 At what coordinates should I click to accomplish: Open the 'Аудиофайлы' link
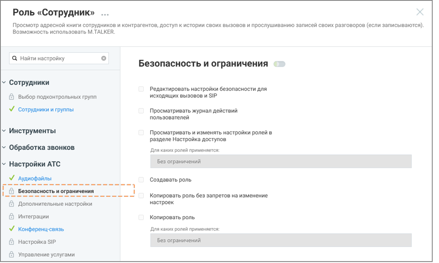coord(35,178)
